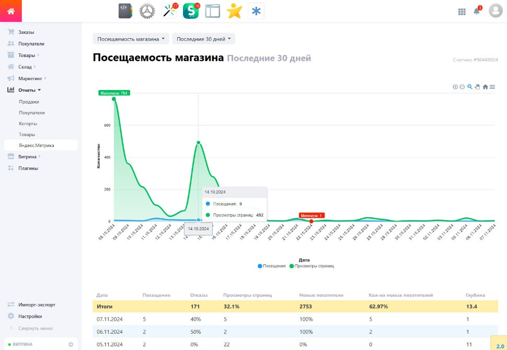Image resolution: width=507 pixels, height=350 pixels.
Task: Open Импорт-экспорт section
Action: [37, 304]
